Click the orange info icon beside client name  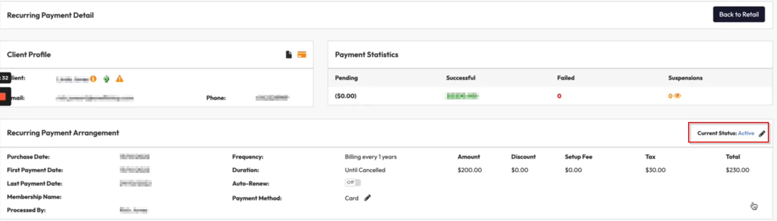pos(93,79)
